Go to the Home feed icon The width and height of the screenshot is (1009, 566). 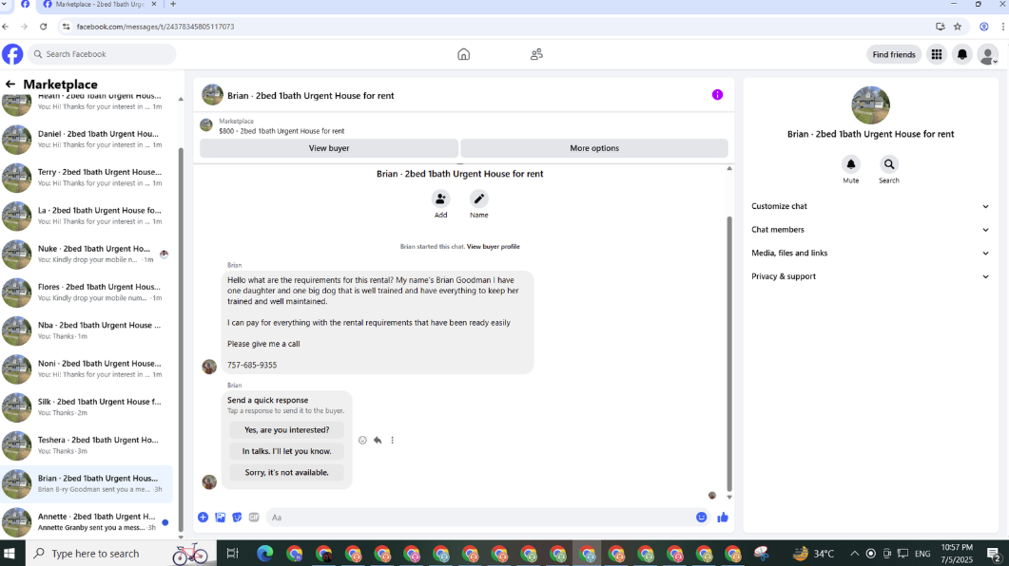[x=463, y=55]
